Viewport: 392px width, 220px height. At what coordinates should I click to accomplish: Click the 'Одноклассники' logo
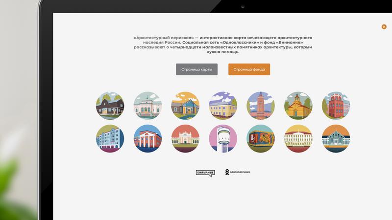pos(238,172)
